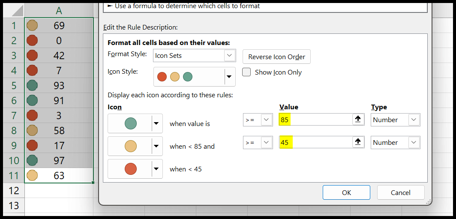Screen dimensions: 456x219
Task: Select the row 12 header
Action: coord(14,190)
